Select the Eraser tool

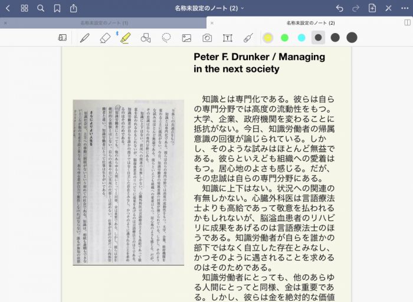105,38
